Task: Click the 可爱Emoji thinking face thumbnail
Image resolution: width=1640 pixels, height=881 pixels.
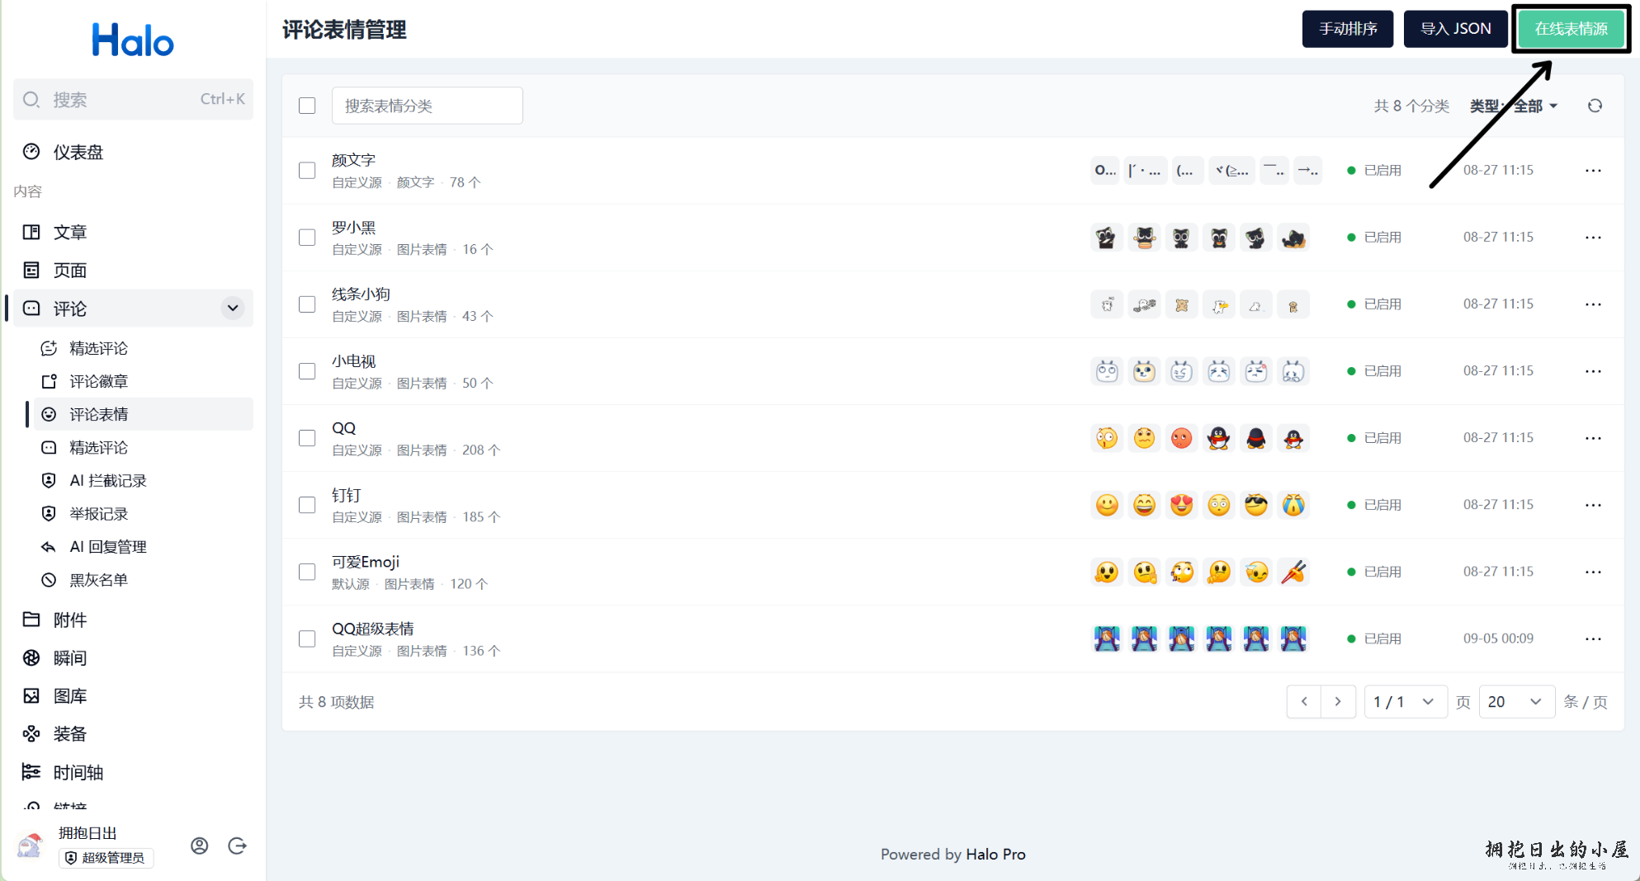Action: click(x=1218, y=572)
